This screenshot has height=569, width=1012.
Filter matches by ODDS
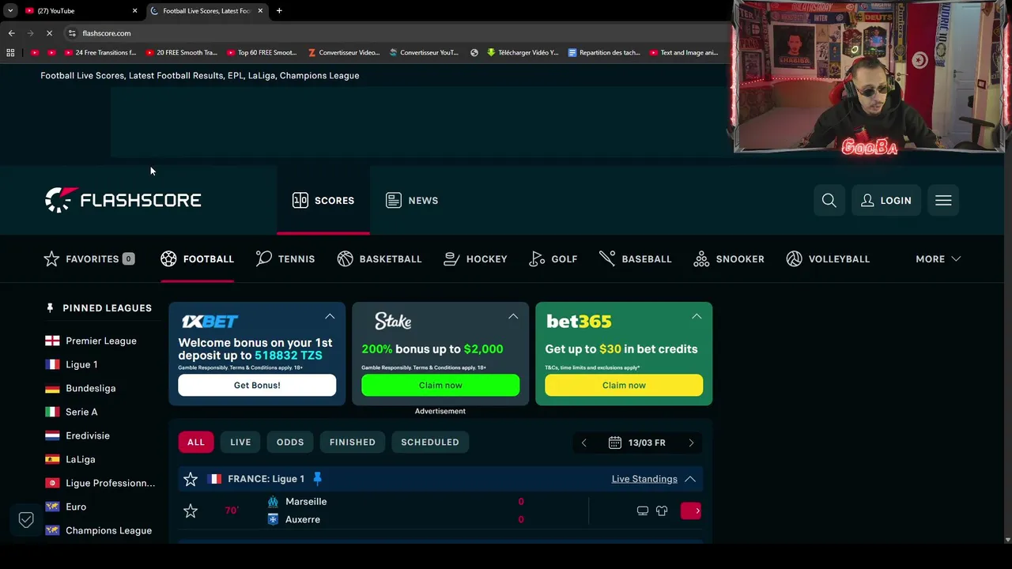[x=290, y=443]
